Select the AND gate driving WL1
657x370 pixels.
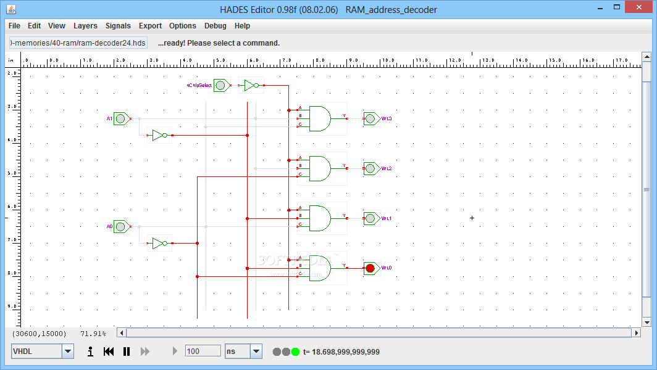[322, 218]
